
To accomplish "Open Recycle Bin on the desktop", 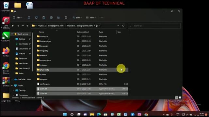I will click(x=6, y=7).
